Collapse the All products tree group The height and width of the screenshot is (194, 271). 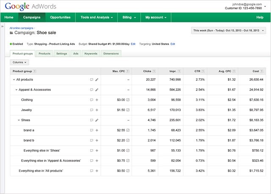point(14,79)
